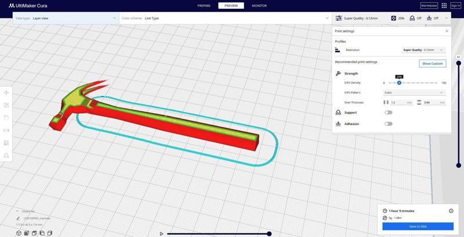Screen dimensions: 464x237
Task: Click the 'Profiles' heading
Action: click(x=340, y=41)
